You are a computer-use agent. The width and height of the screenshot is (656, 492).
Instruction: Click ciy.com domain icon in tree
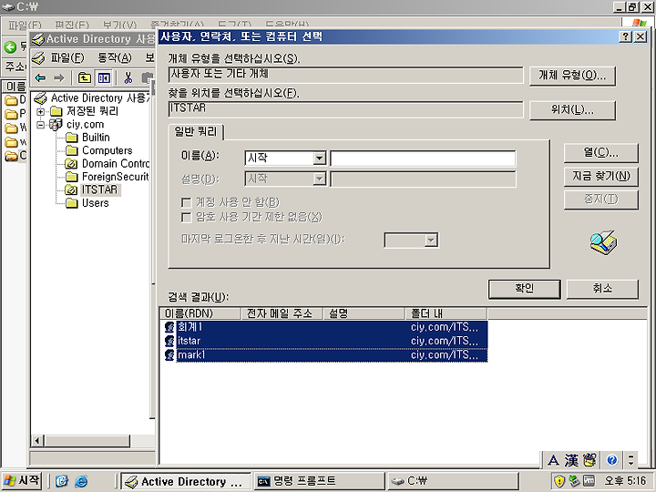pyautogui.click(x=56, y=124)
